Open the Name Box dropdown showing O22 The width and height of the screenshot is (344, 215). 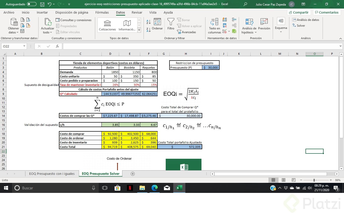pyautogui.click(x=24, y=46)
